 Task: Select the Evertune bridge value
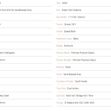[69, 46]
